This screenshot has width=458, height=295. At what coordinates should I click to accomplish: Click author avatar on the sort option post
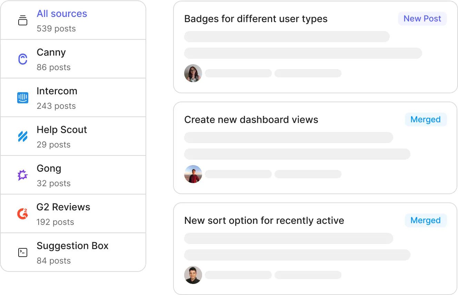coord(193,275)
